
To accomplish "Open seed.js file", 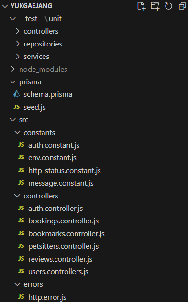I will coord(34,107).
